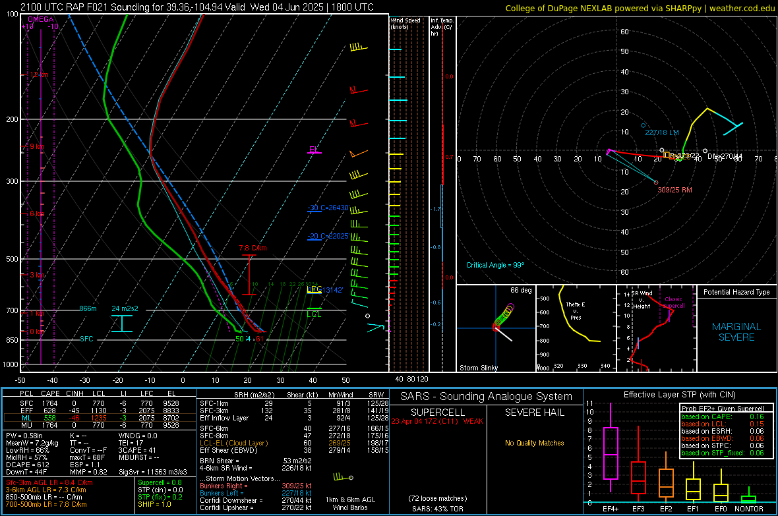
Task: Click the SARS: 43% TOR text
Action: pos(437,509)
